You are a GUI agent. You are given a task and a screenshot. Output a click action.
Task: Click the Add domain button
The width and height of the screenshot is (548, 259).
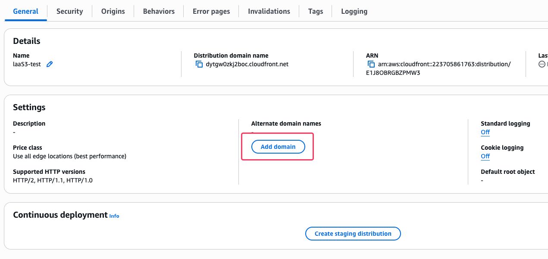278,147
